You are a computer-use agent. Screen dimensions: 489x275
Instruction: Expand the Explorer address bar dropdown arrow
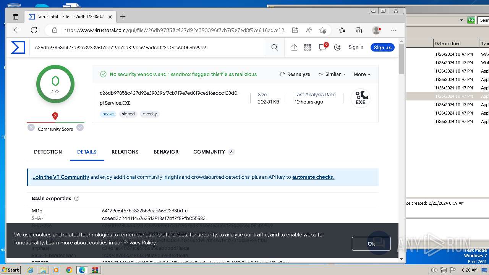click(x=461, y=20)
